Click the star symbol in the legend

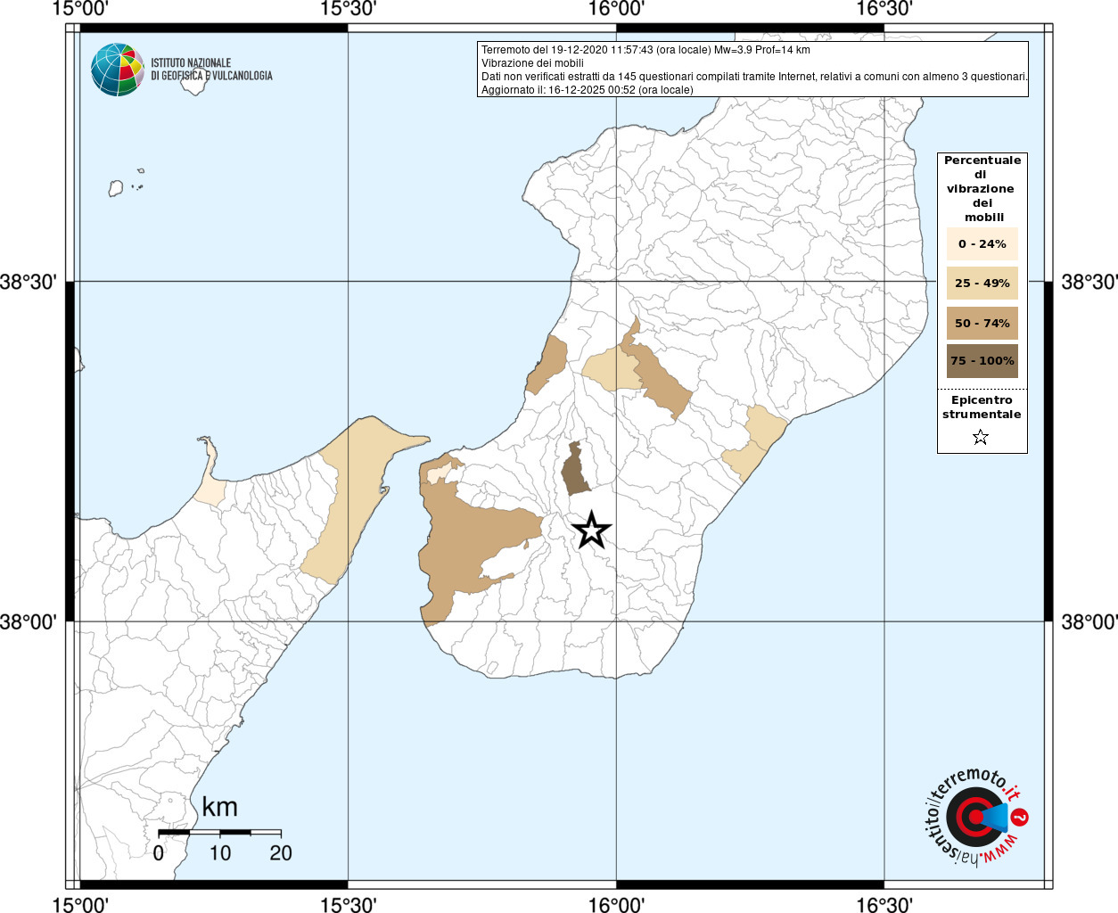(981, 437)
